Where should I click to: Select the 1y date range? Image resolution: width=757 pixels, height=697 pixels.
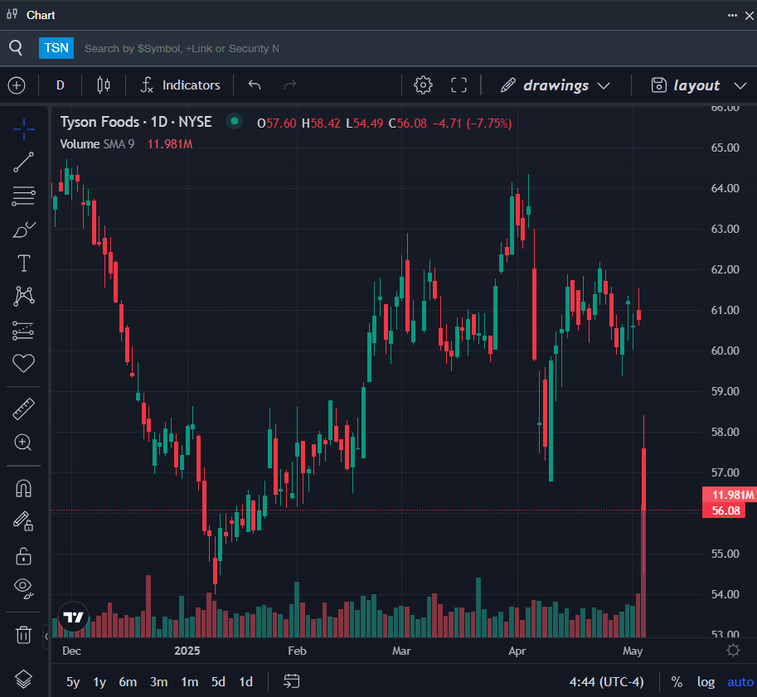(x=99, y=681)
